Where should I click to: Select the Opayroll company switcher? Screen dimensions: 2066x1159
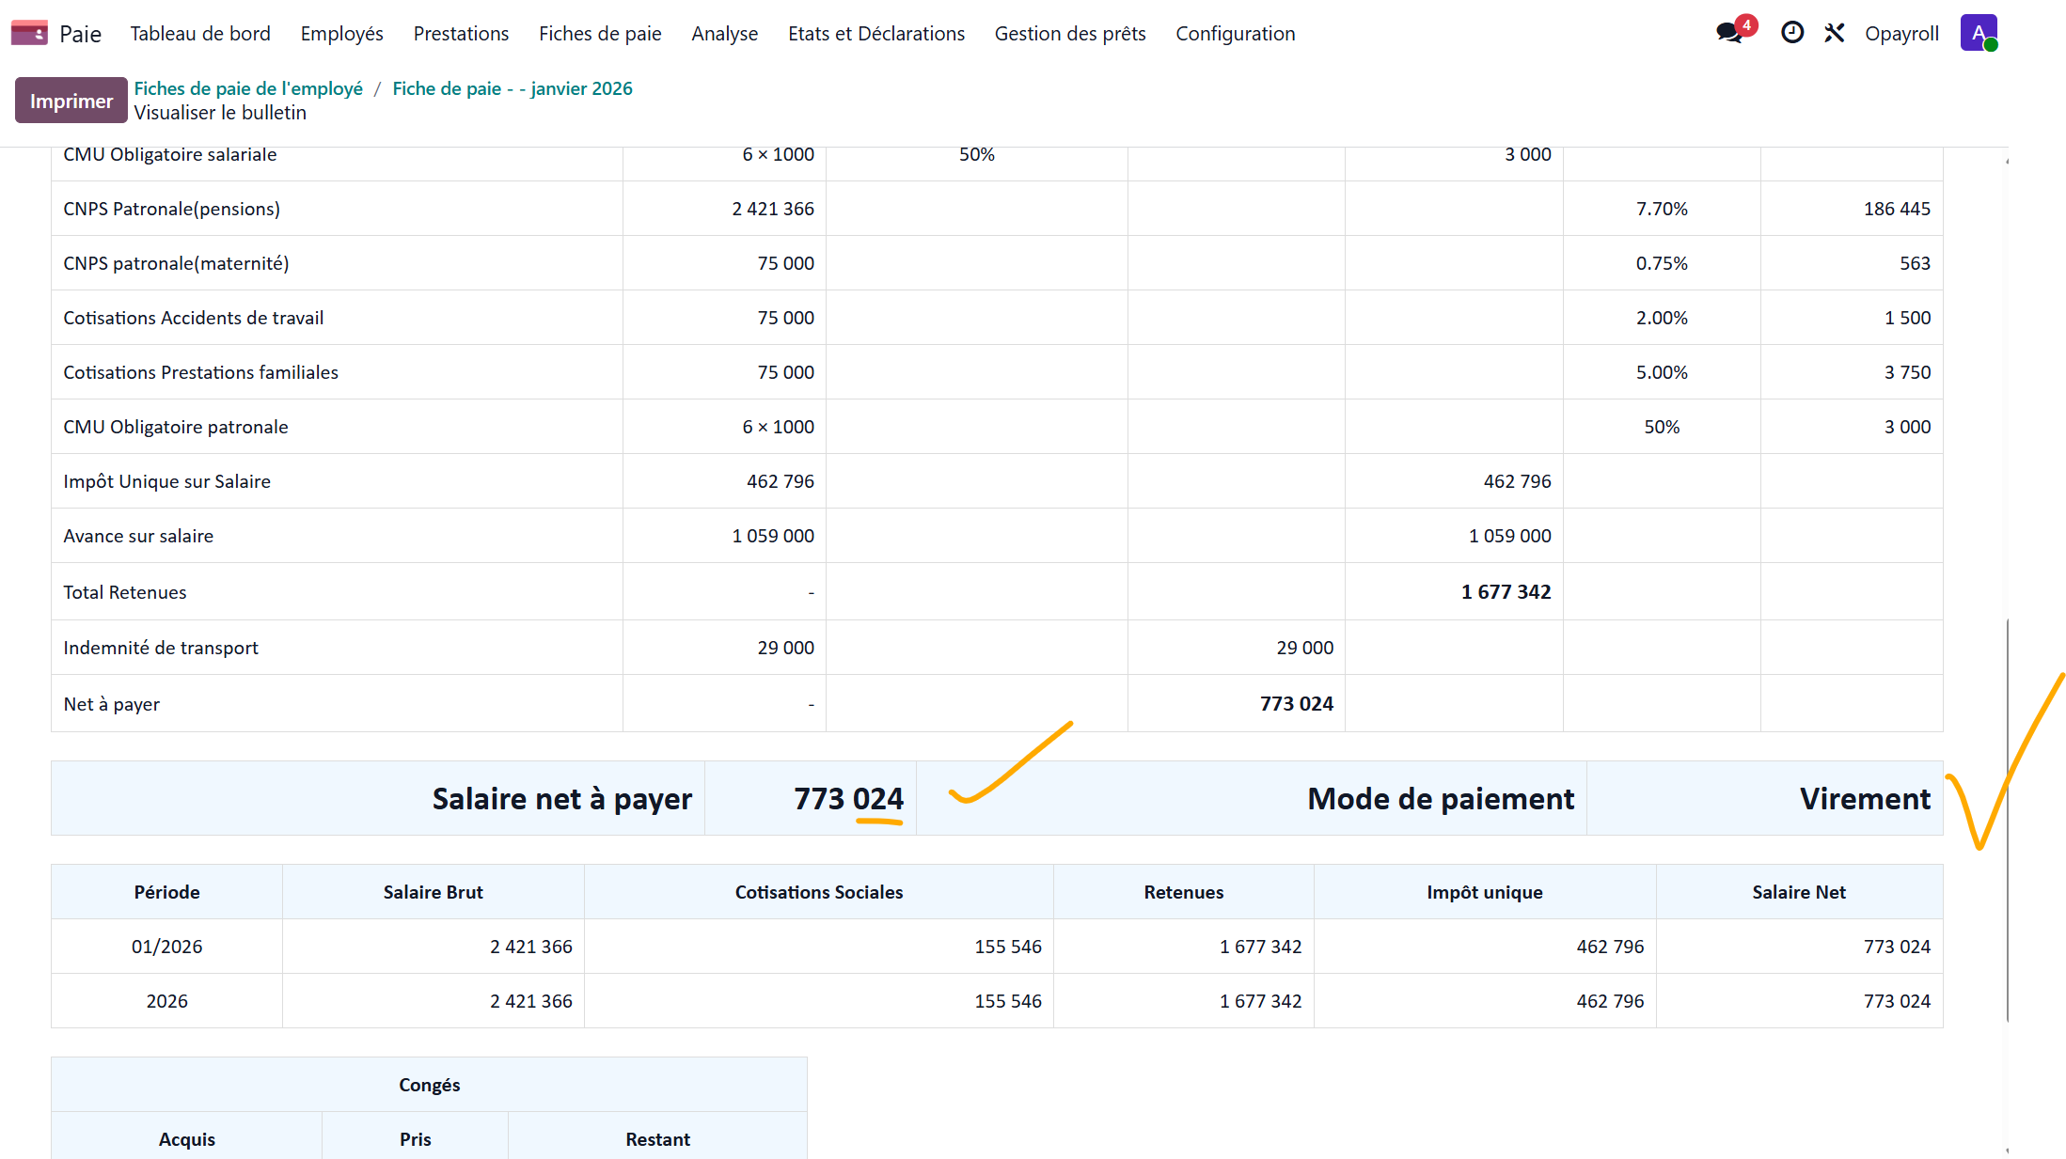(x=1901, y=34)
